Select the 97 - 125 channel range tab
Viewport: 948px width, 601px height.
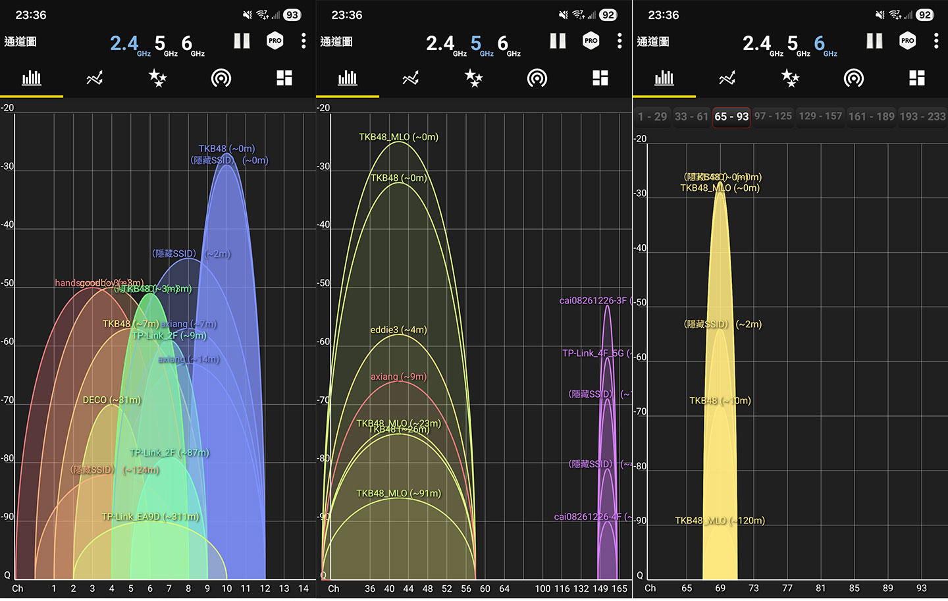(773, 117)
